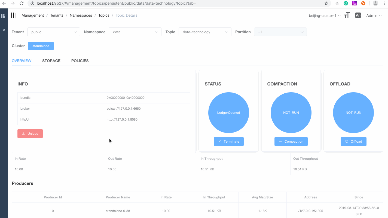
Task: Click the text-size icon in the header
Action: [347, 15]
